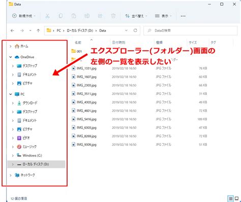241x202 pixels.
Task: Click Data in the address breadcrumb
Action: tap(103, 30)
